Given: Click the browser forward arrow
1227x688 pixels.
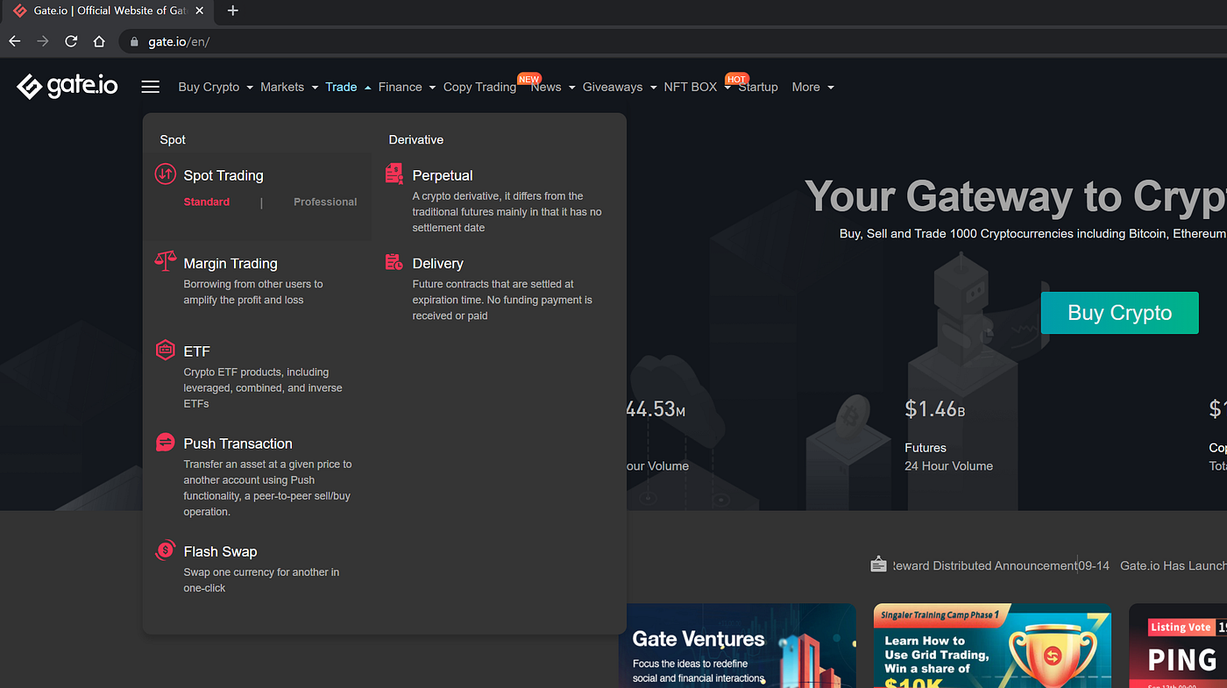Looking at the screenshot, I should [x=43, y=41].
